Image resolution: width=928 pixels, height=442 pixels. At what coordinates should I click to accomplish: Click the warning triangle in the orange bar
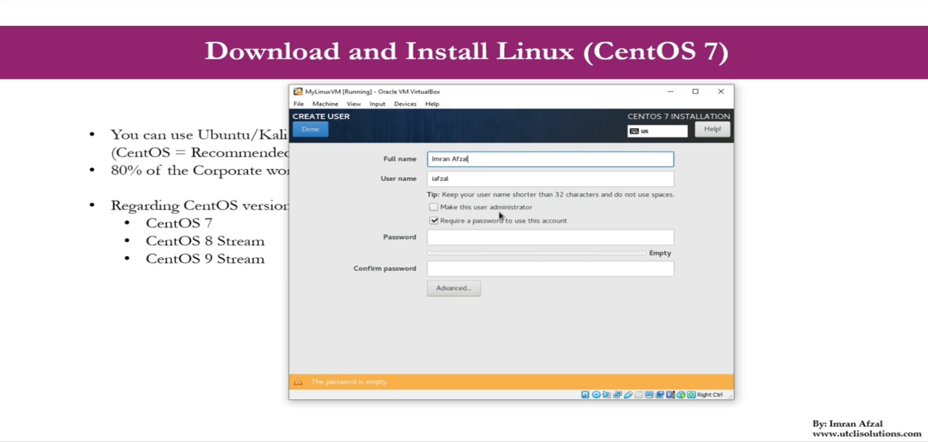298,381
